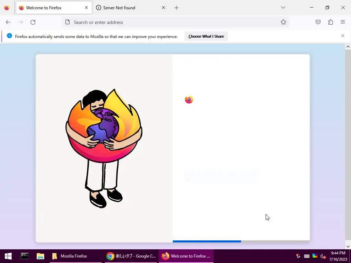Reload the current page
The height and width of the screenshot is (263, 351).
pyautogui.click(x=33, y=22)
